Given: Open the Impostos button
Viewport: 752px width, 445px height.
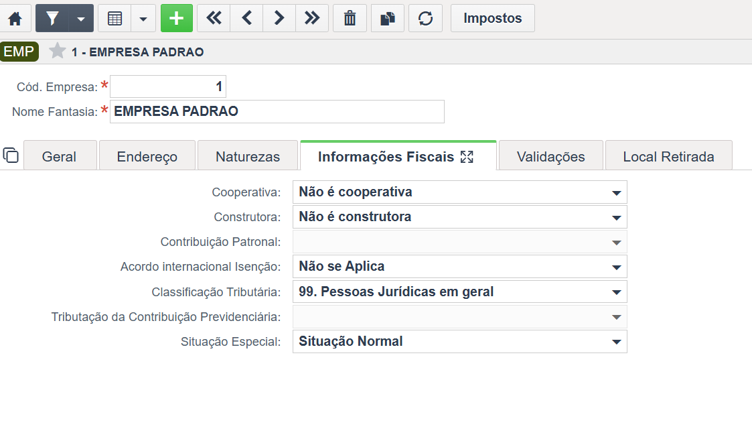Looking at the screenshot, I should 493,18.
